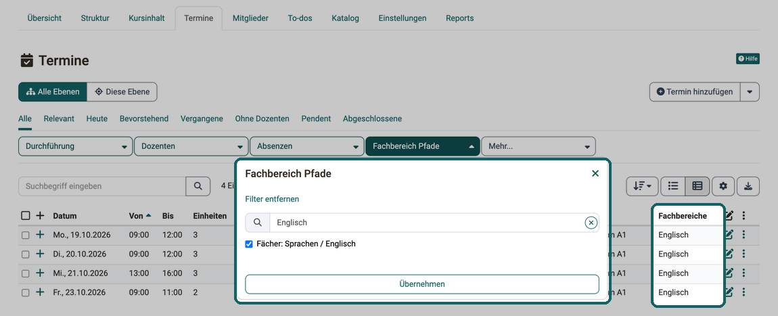Open the Mitglieder tab
Screen dimensions: 778x316
click(250, 18)
